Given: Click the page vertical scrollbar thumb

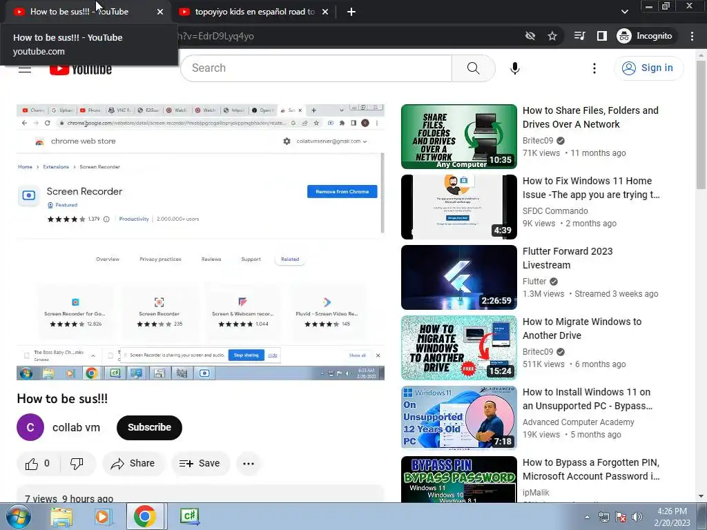Looking at the screenshot, I should click(x=701, y=125).
